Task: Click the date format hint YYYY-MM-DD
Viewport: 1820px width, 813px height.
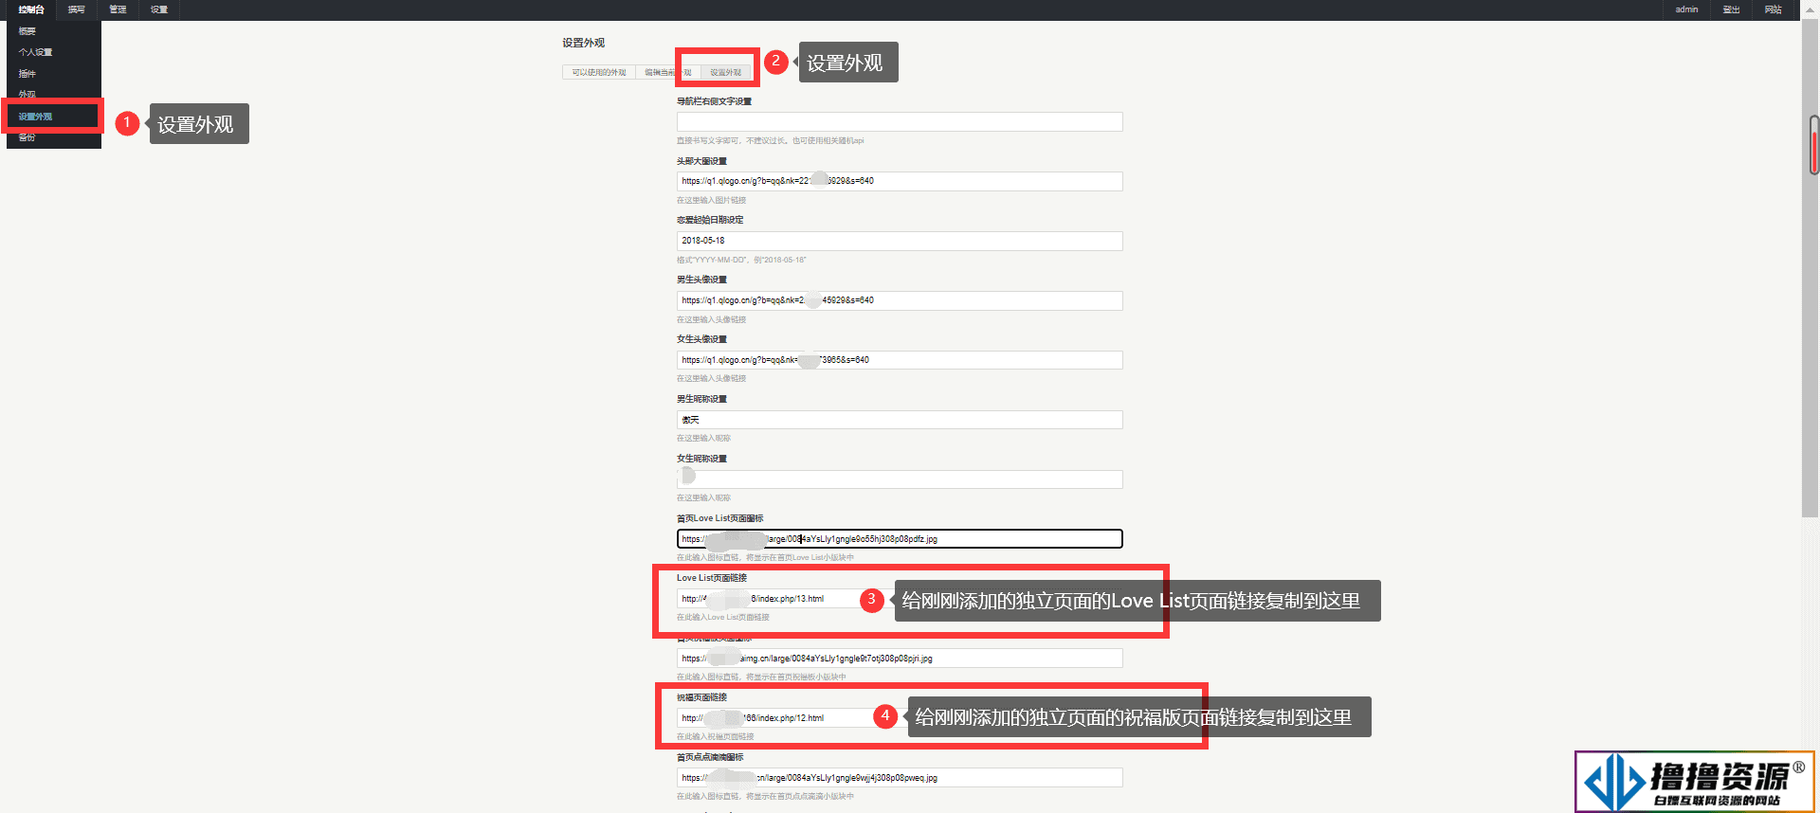Action: click(x=741, y=260)
